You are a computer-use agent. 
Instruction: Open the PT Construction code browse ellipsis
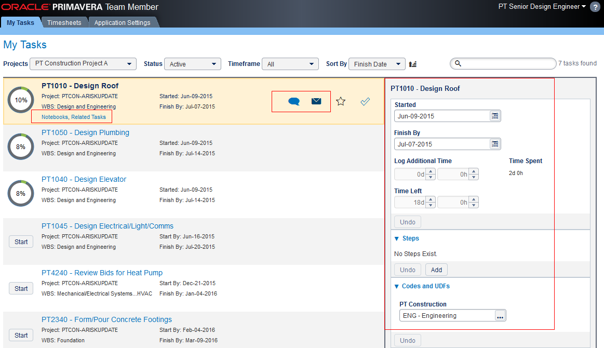(x=500, y=316)
